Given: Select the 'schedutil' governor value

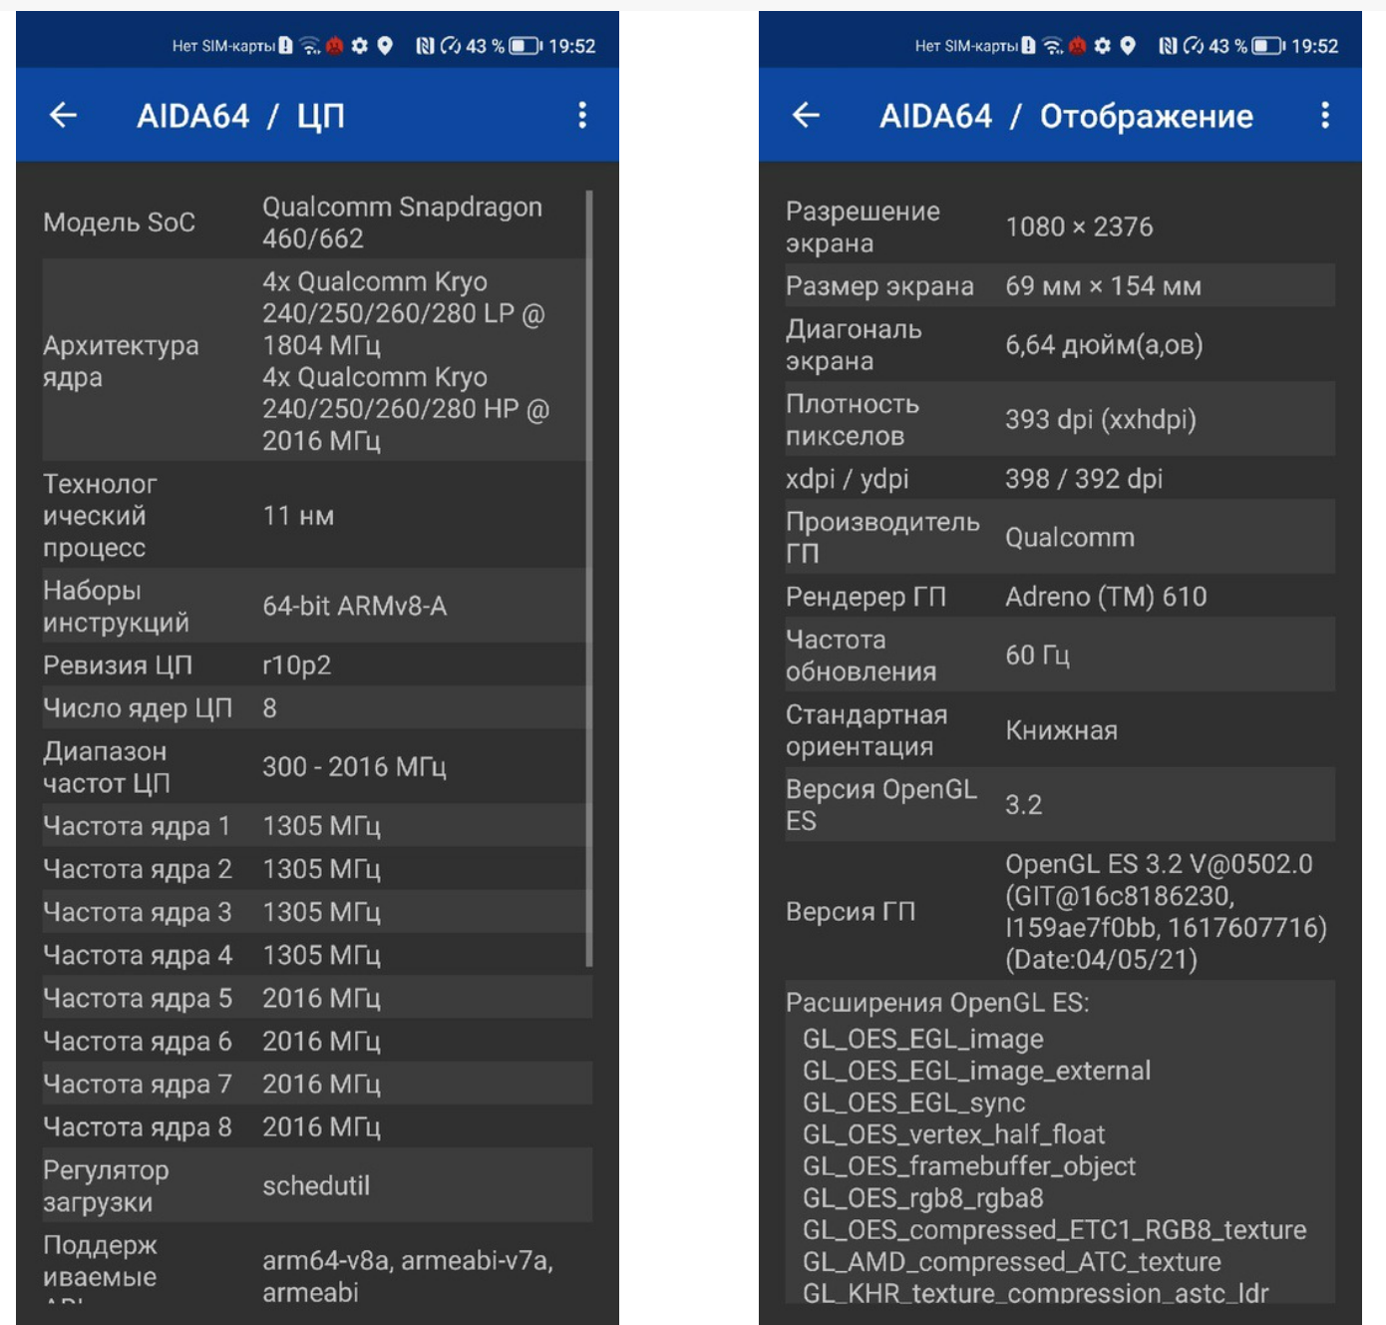Looking at the screenshot, I should (316, 1185).
